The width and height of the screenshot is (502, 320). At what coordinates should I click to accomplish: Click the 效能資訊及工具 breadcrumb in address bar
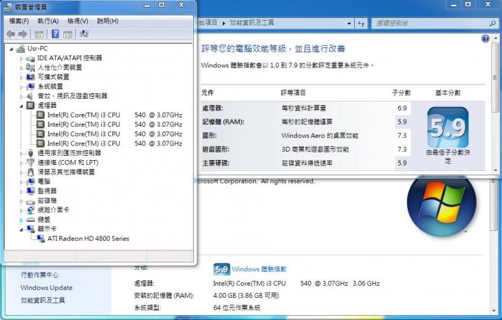pos(252,23)
